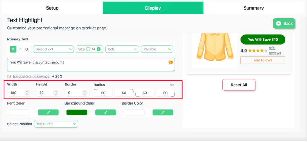The image size is (307, 142).
Task: Click the Reset All button
Action: pyautogui.click(x=239, y=85)
